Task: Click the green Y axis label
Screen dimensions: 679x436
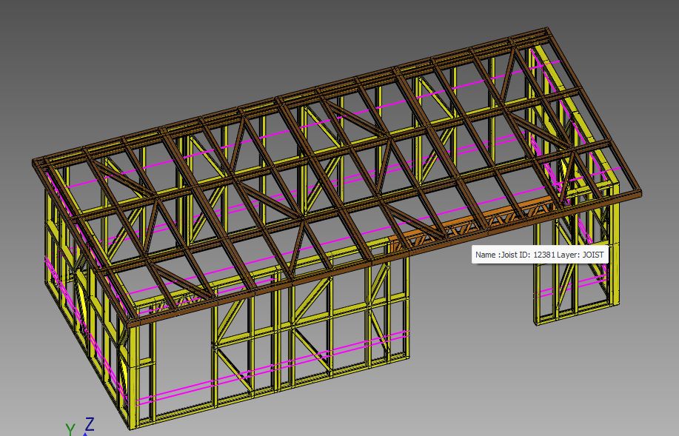Action: [70, 429]
